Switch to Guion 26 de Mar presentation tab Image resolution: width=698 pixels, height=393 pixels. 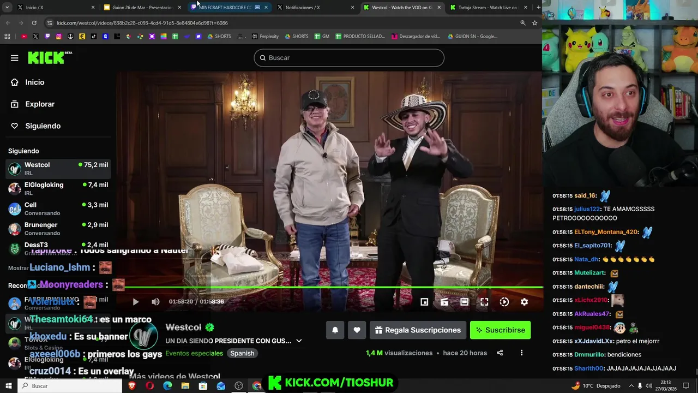(x=142, y=8)
